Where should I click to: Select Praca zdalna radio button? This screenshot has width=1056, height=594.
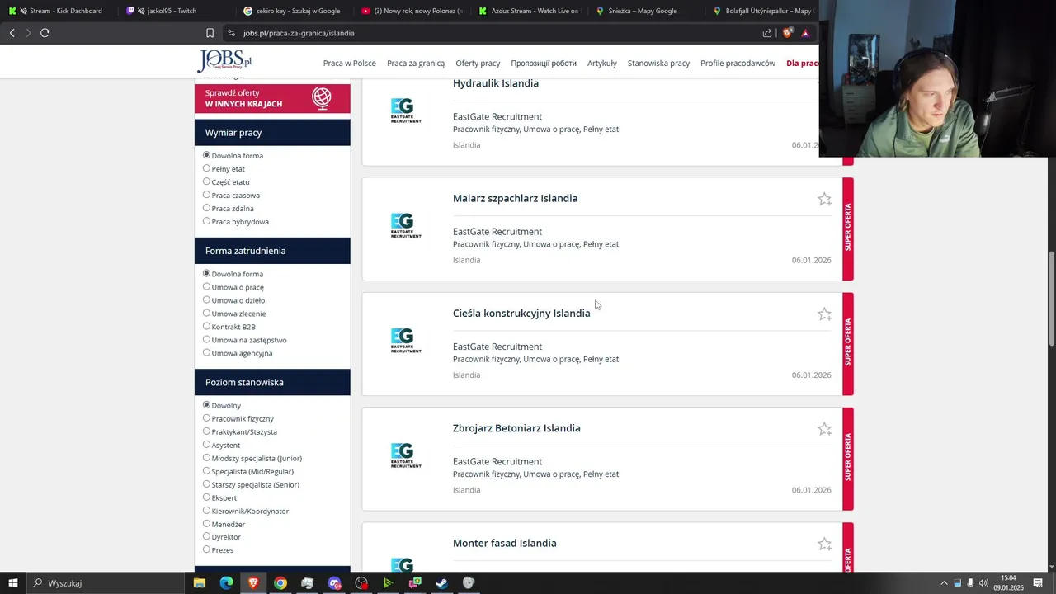point(206,208)
